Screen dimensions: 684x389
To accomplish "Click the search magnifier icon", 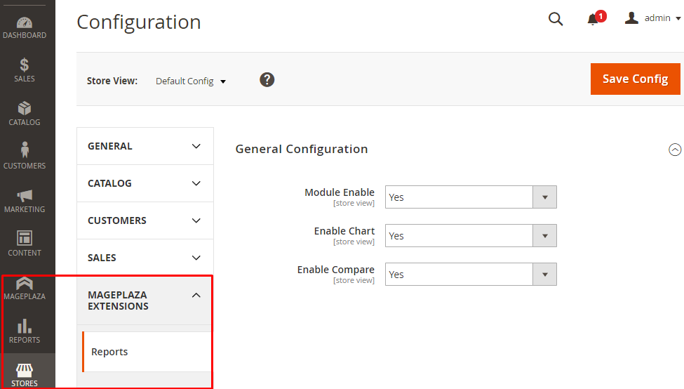I will click(556, 20).
